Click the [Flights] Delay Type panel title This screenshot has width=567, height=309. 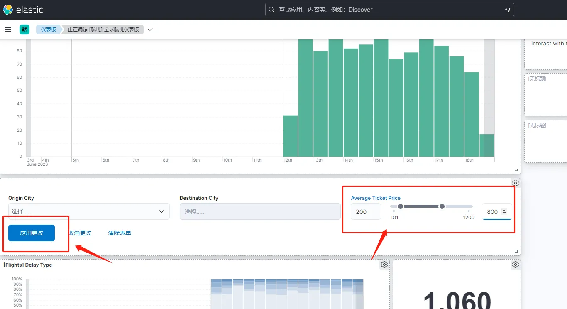point(28,265)
